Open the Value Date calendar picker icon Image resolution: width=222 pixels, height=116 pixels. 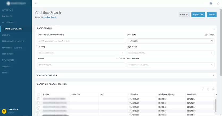212,41
